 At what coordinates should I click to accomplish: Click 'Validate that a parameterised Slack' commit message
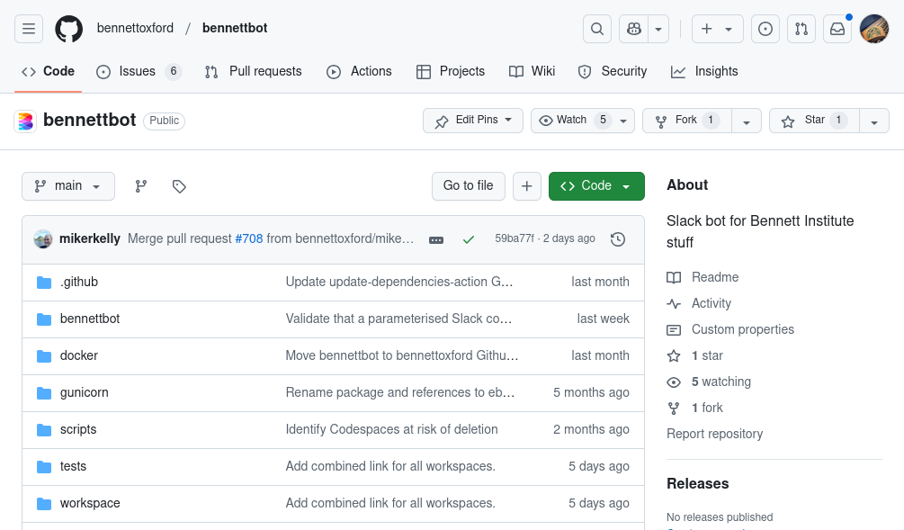click(399, 319)
